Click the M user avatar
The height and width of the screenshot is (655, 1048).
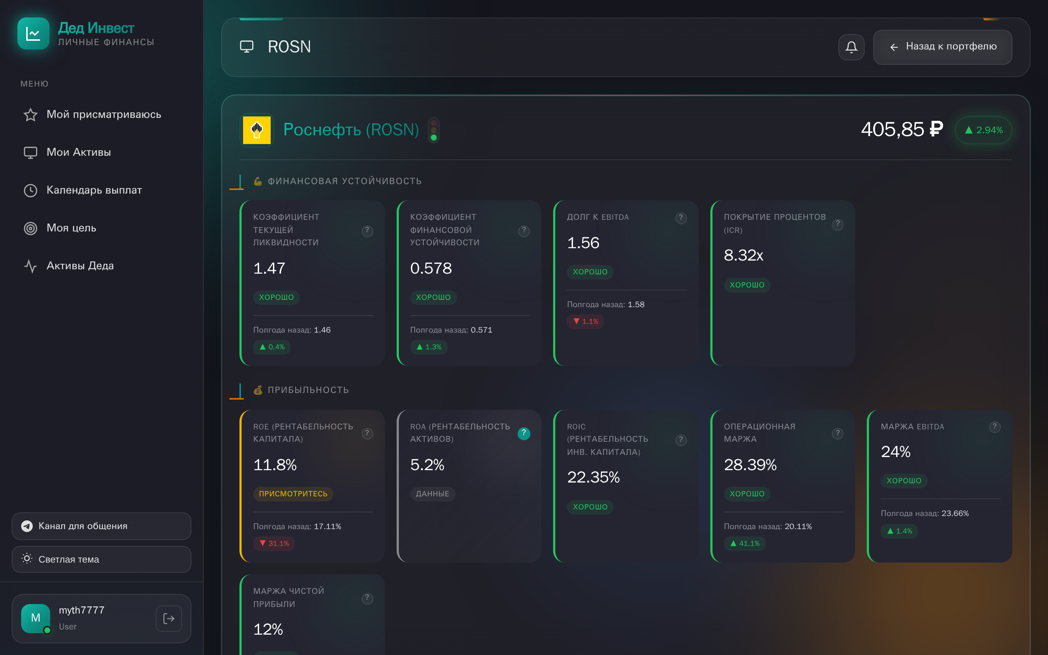coord(36,618)
